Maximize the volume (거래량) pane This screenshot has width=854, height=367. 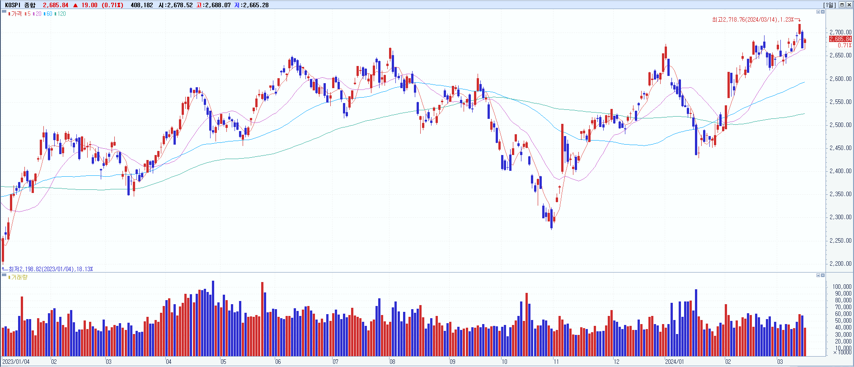pyautogui.click(x=818, y=275)
